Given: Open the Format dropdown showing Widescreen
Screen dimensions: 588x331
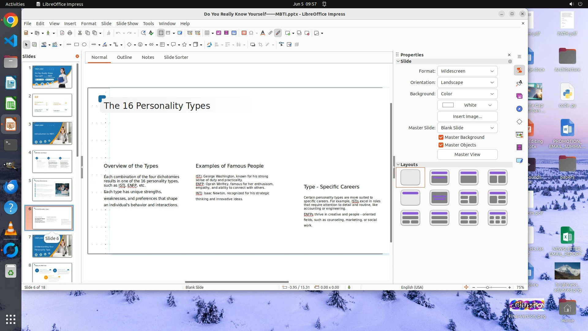Looking at the screenshot, I should (467, 71).
